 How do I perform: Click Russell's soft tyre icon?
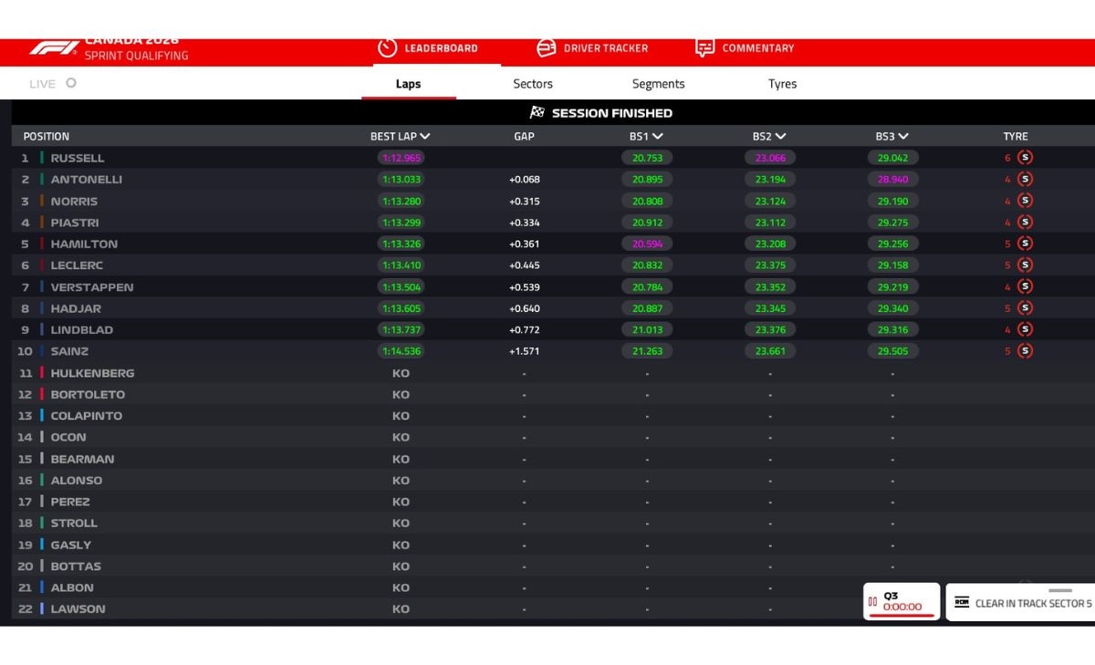click(1025, 158)
